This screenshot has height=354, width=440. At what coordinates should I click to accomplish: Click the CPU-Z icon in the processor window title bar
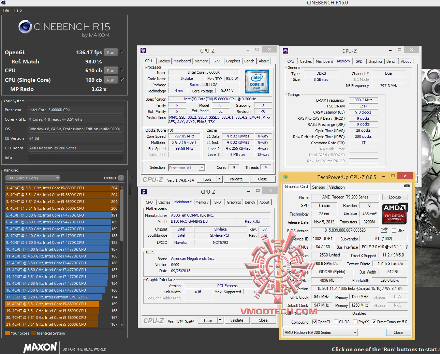point(143,50)
